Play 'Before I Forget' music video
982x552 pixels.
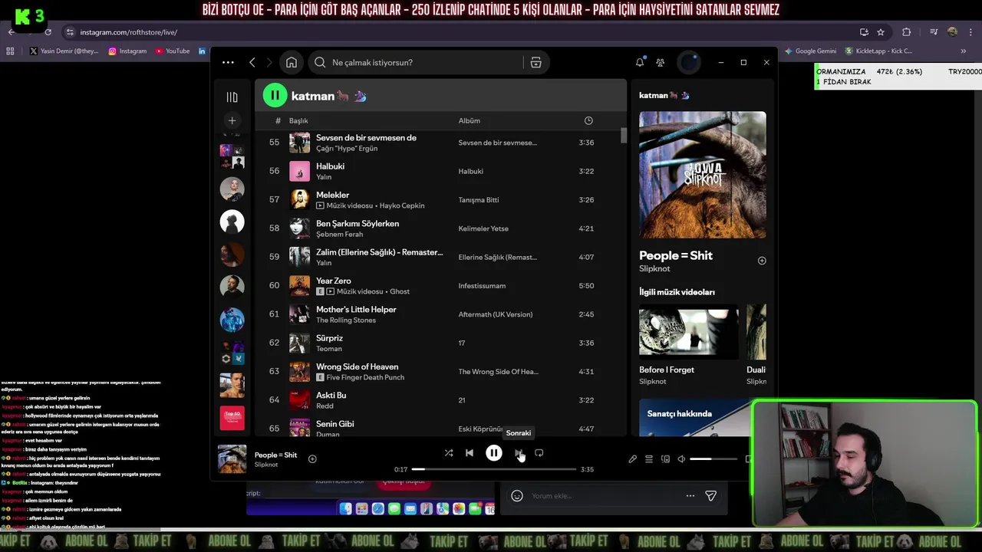click(x=688, y=331)
